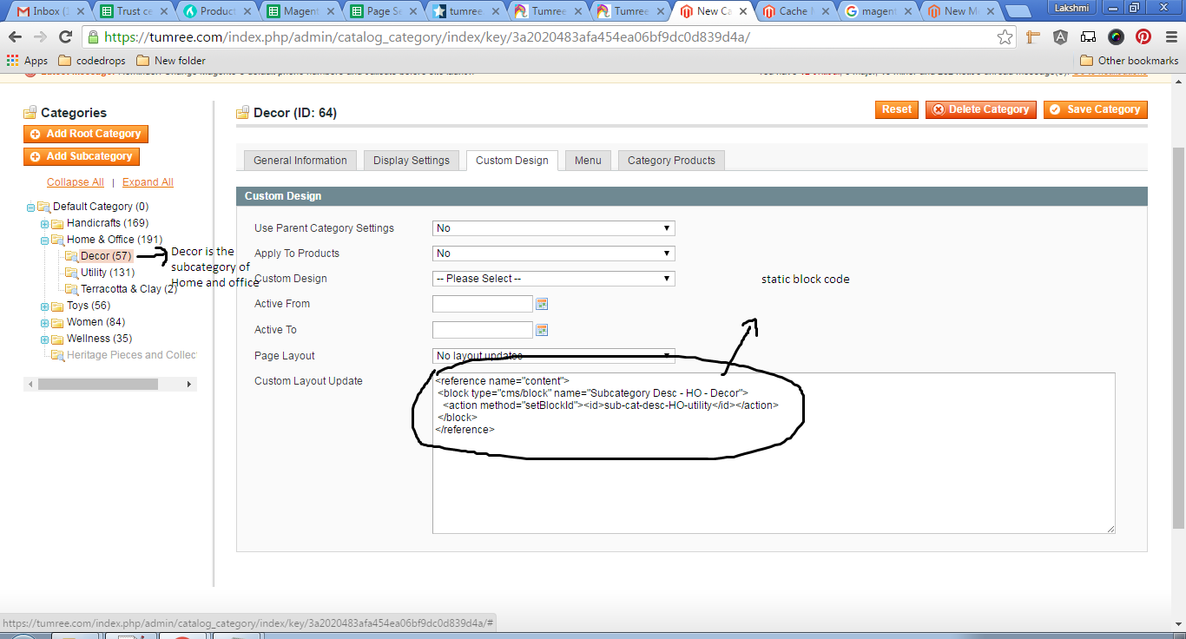Image resolution: width=1186 pixels, height=639 pixels.
Task: Switch to the Category Products tab
Action: [670, 160]
